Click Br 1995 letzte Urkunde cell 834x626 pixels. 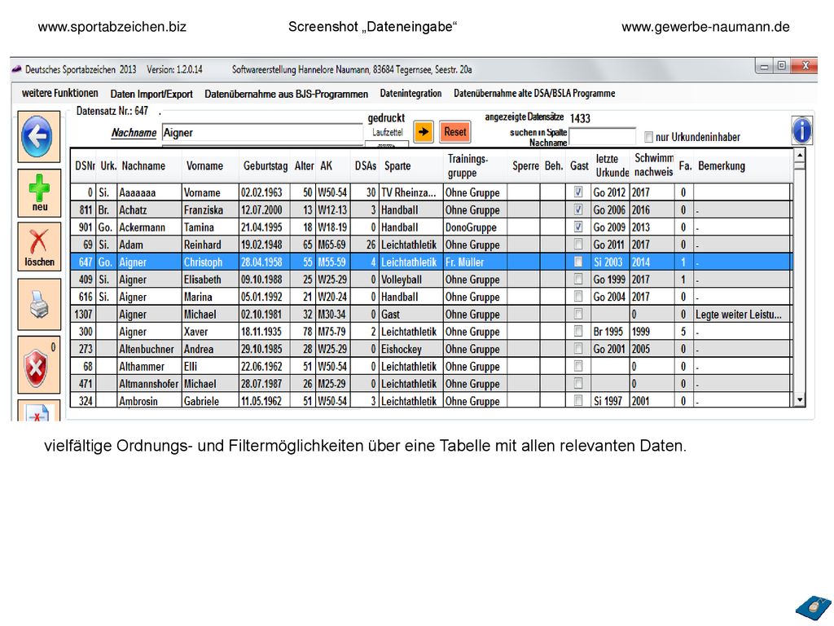click(x=611, y=332)
